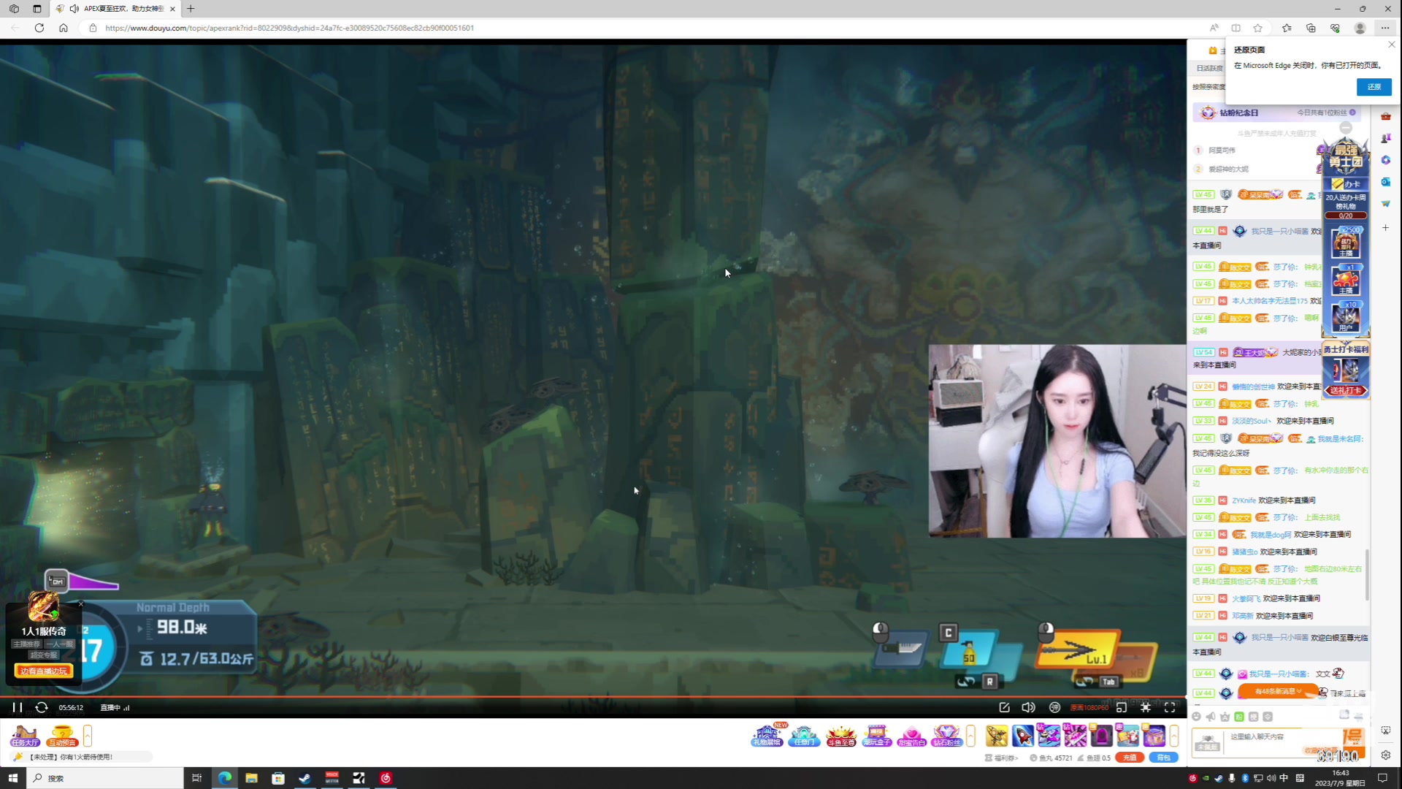Viewport: 1402px width, 789px height.
Task: Expand the gift list chevron
Action: coord(1174,736)
